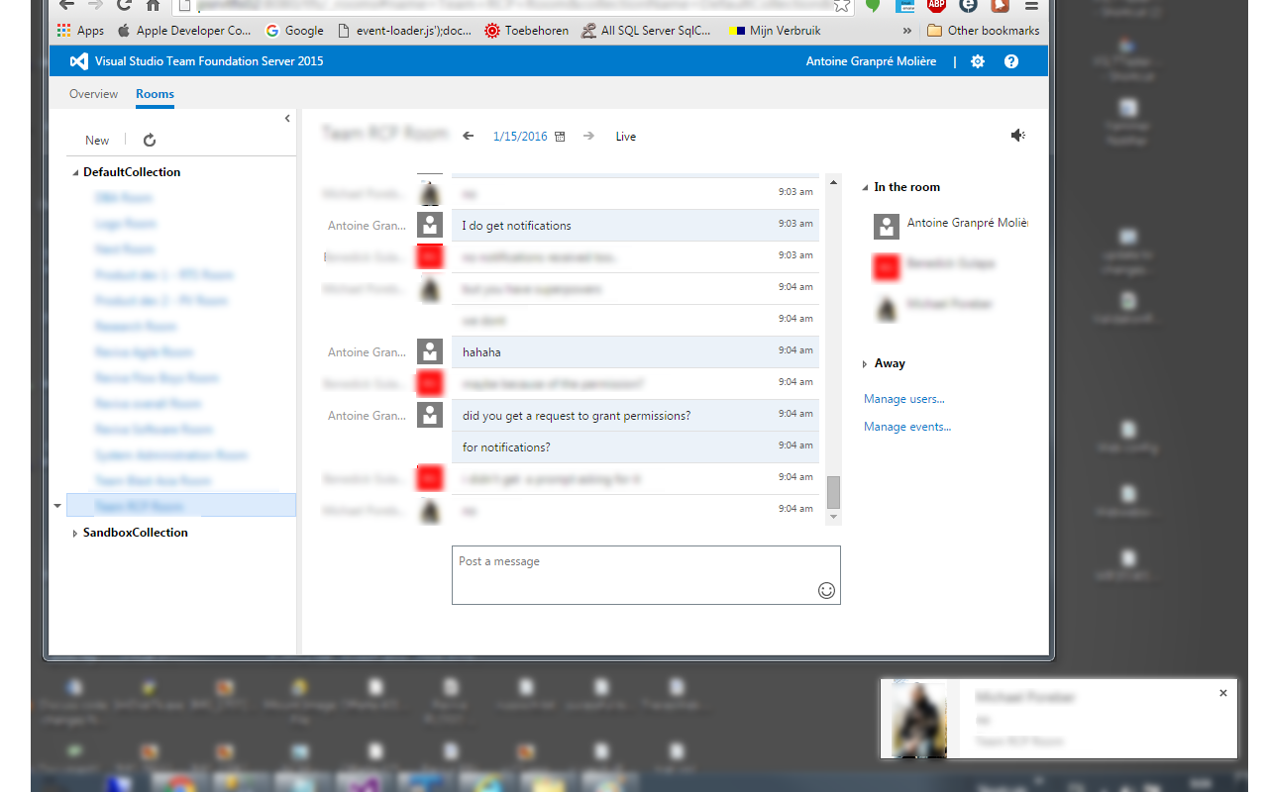Open the Other bookmarks folder
Viewport: 1268px width, 792px height.
coord(984,31)
